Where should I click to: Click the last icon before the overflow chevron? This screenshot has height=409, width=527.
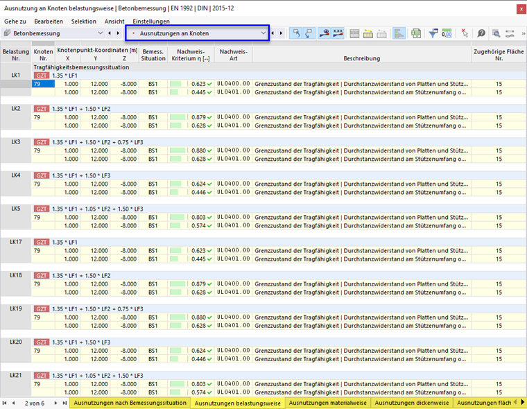[x=510, y=33]
